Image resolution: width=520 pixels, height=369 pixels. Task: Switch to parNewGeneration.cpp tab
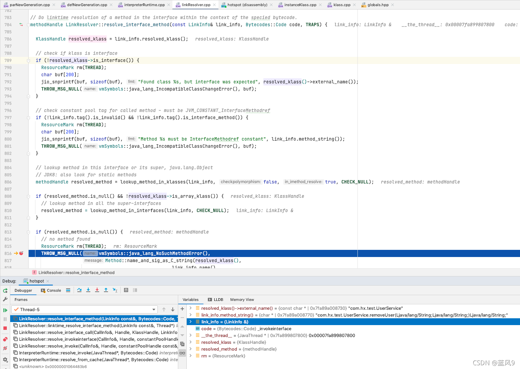click(30, 5)
